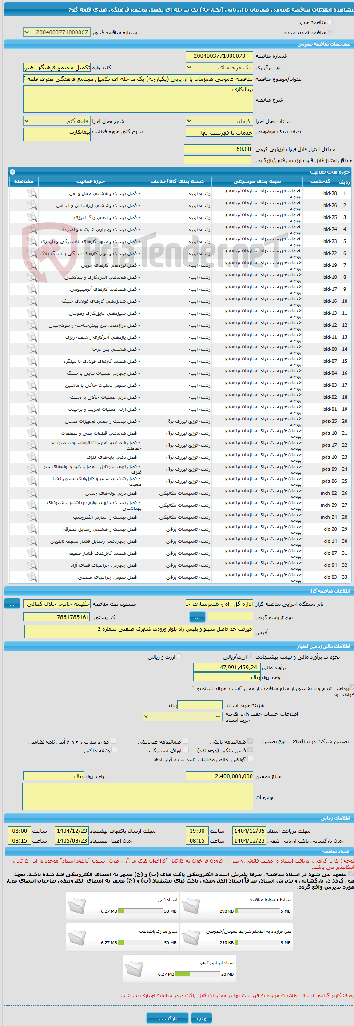
Task: Click the چاپ button
Action: (202, 1018)
